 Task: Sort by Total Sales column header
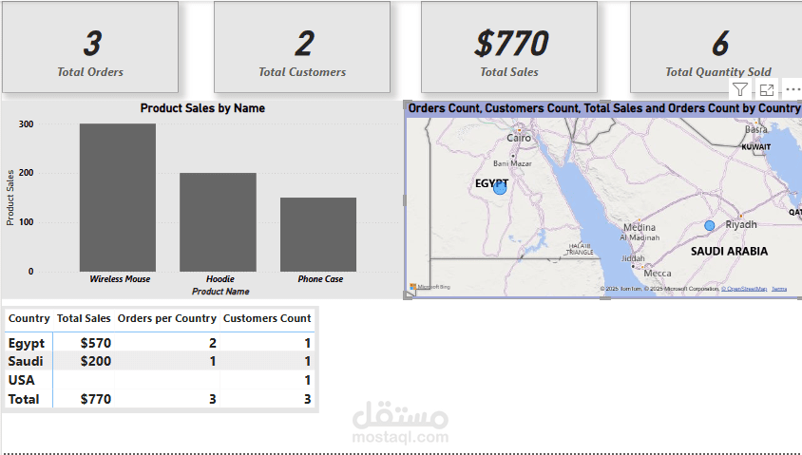tap(84, 318)
